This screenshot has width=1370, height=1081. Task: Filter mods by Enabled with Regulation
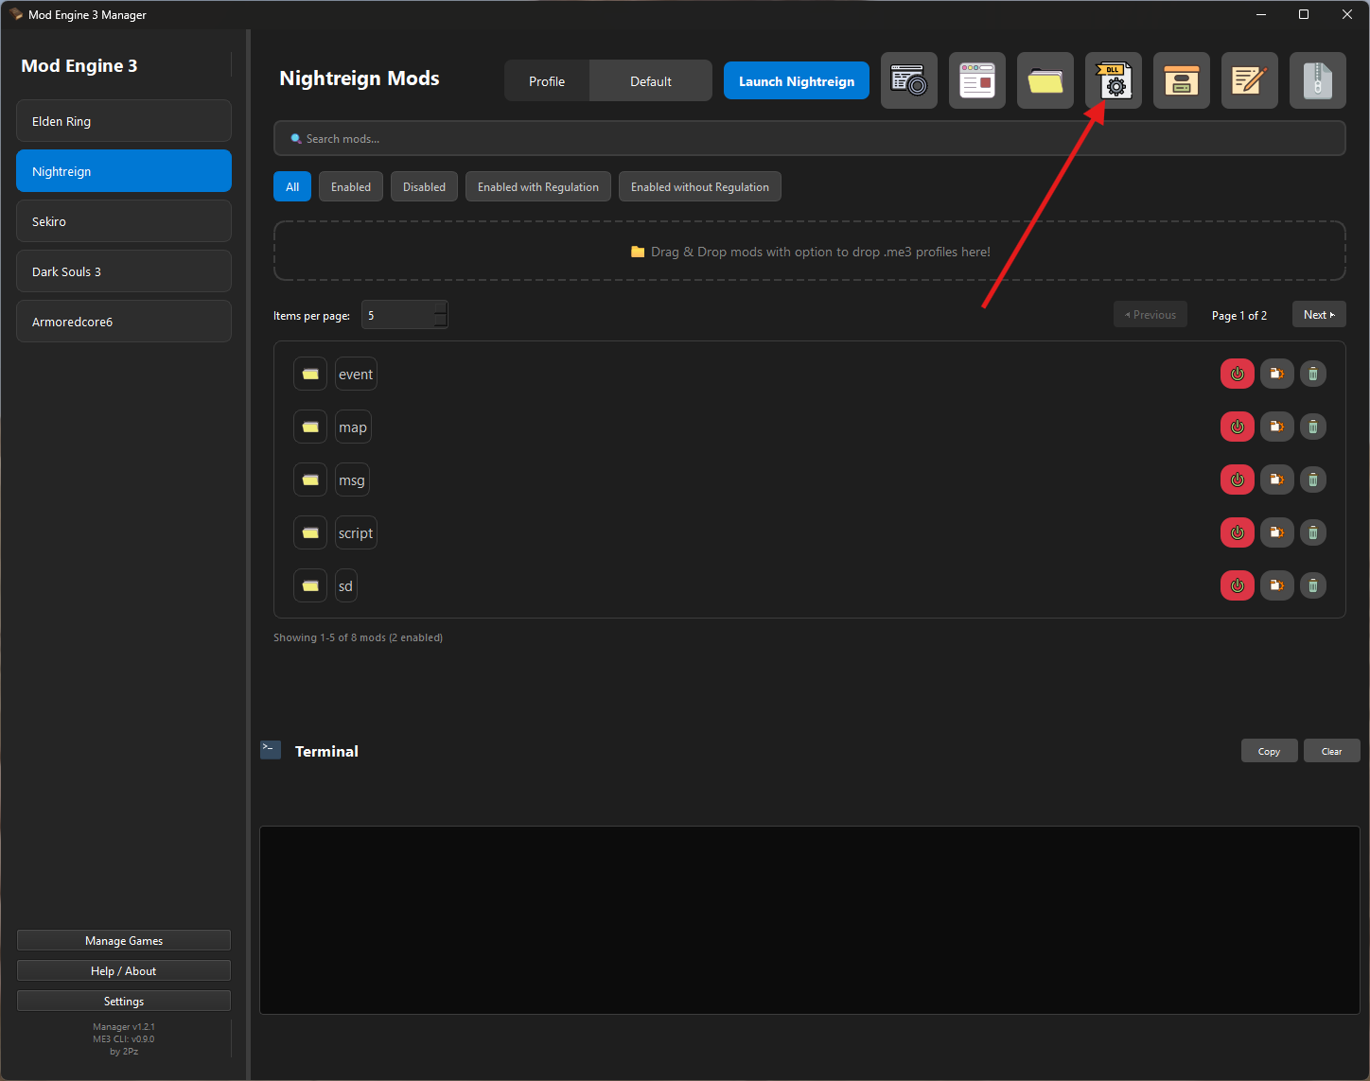(x=537, y=187)
